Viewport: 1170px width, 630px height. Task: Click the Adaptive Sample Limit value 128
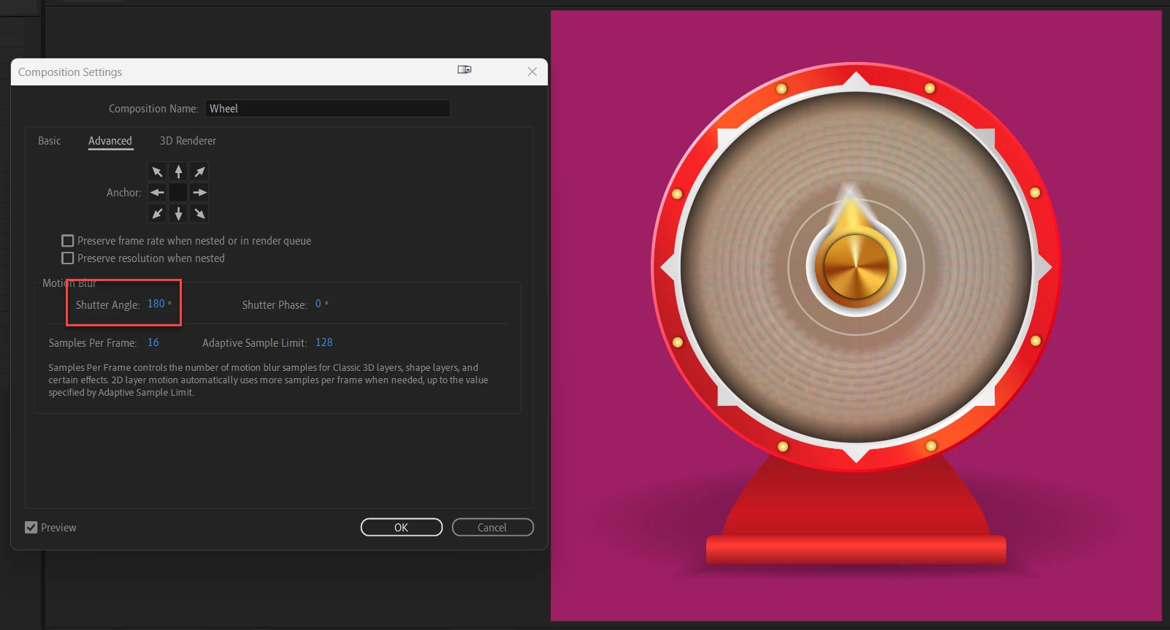coord(324,342)
